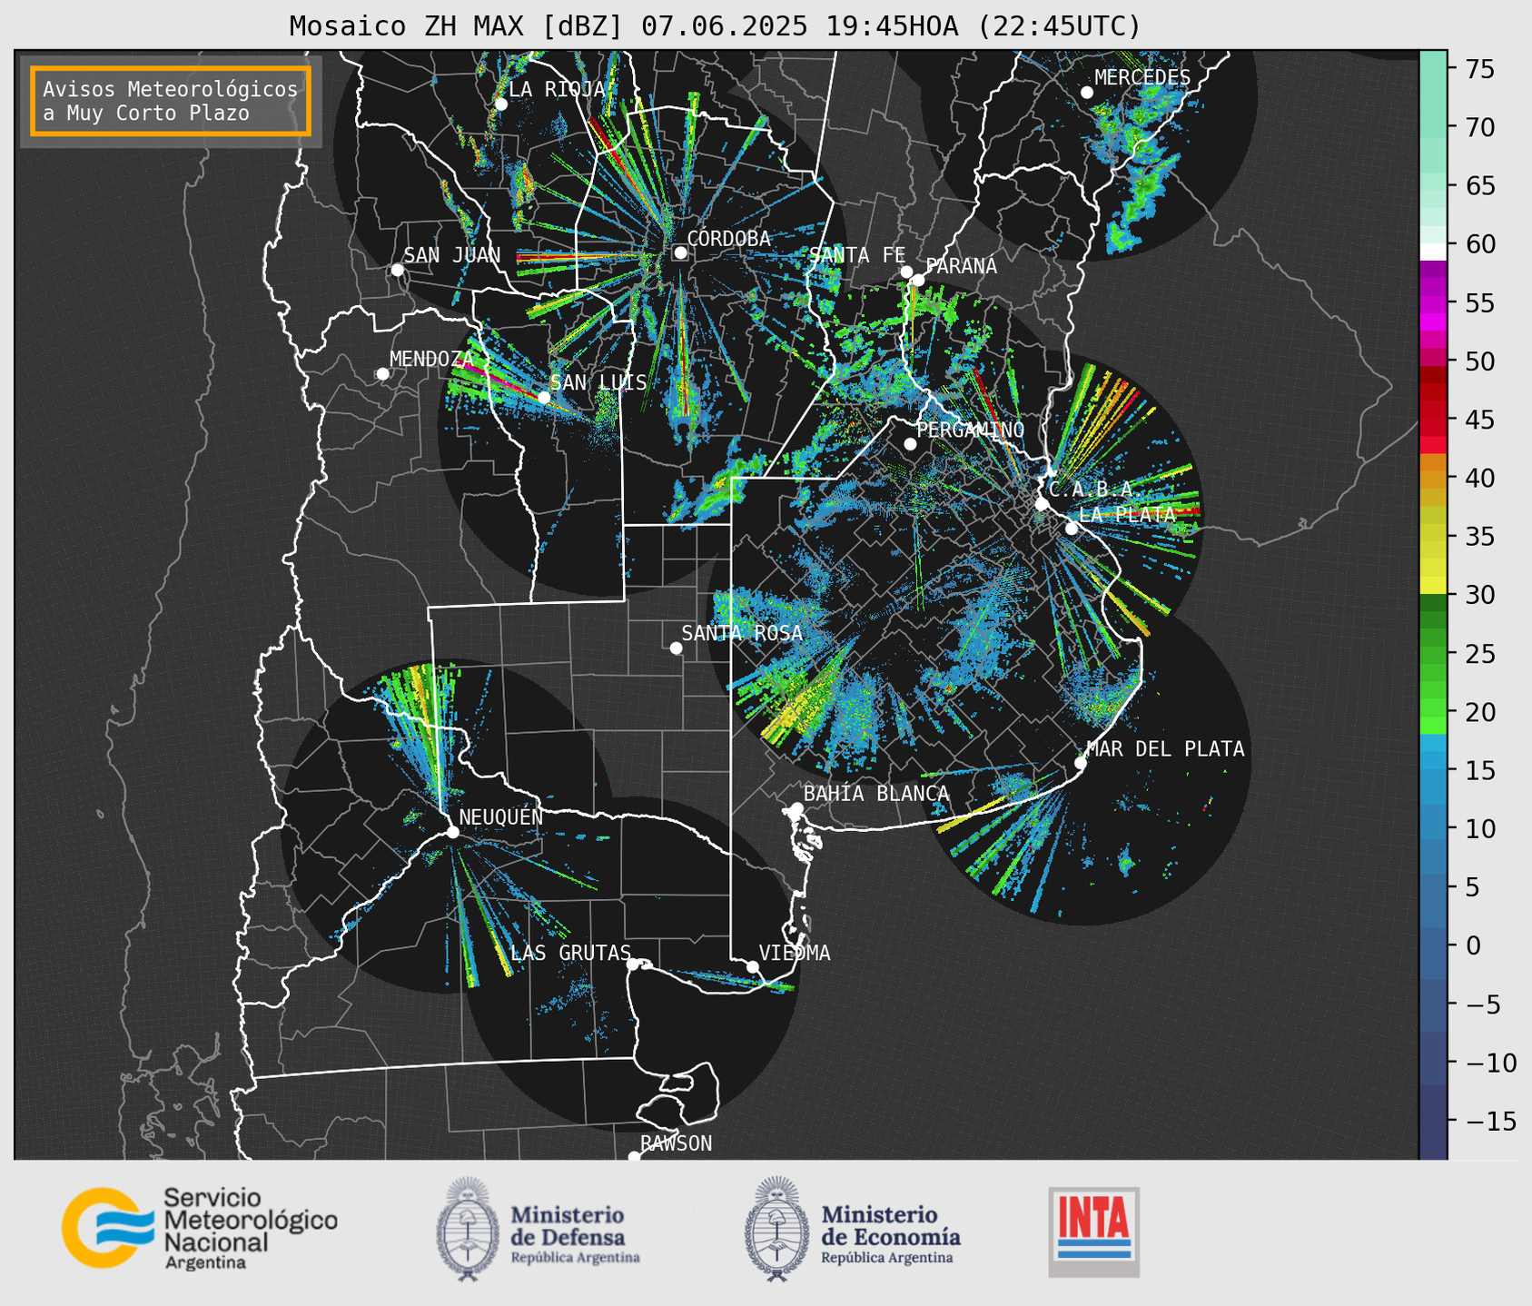1532x1306 pixels.
Task: Click the Rawson city marker dot
Action: (x=634, y=1157)
